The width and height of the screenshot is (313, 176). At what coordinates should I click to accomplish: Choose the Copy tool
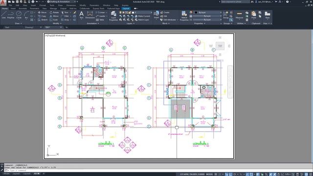click(42, 16)
